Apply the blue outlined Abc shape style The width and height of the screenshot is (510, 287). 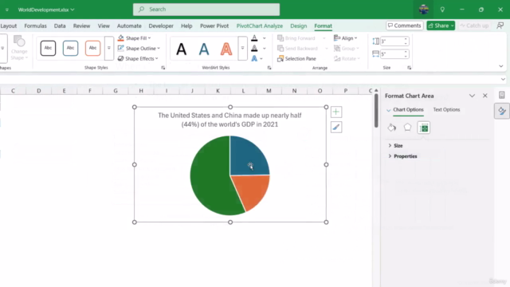coord(70,48)
